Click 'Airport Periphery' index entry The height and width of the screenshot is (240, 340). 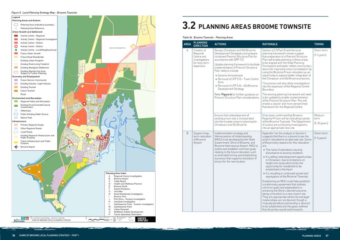(x=122, y=189)
